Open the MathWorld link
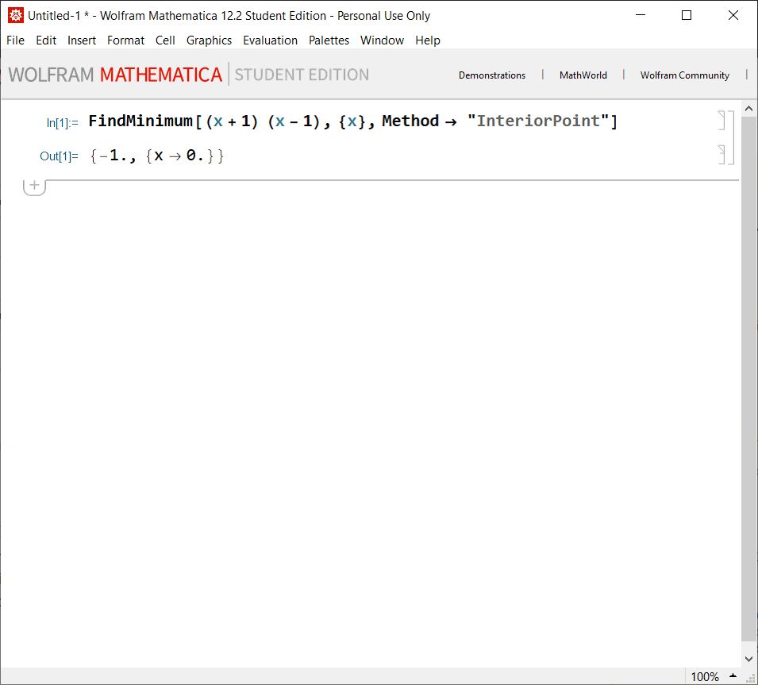This screenshot has width=758, height=685. coord(583,75)
